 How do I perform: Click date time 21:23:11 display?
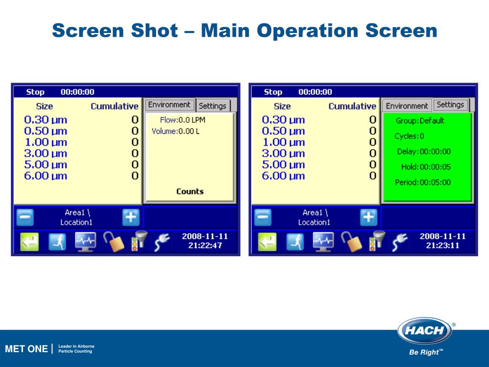point(443,241)
